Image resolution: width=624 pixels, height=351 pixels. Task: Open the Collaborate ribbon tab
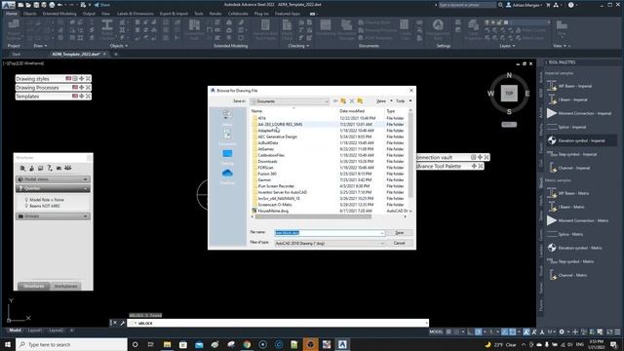tap(238, 14)
